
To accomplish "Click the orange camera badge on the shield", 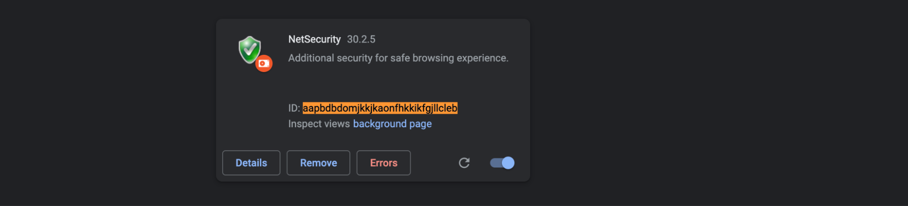I will pos(263,63).
